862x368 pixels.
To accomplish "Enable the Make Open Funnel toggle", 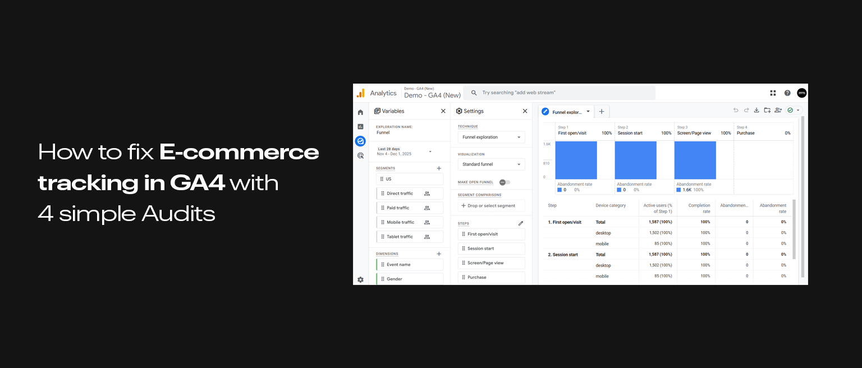I will [x=504, y=182].
